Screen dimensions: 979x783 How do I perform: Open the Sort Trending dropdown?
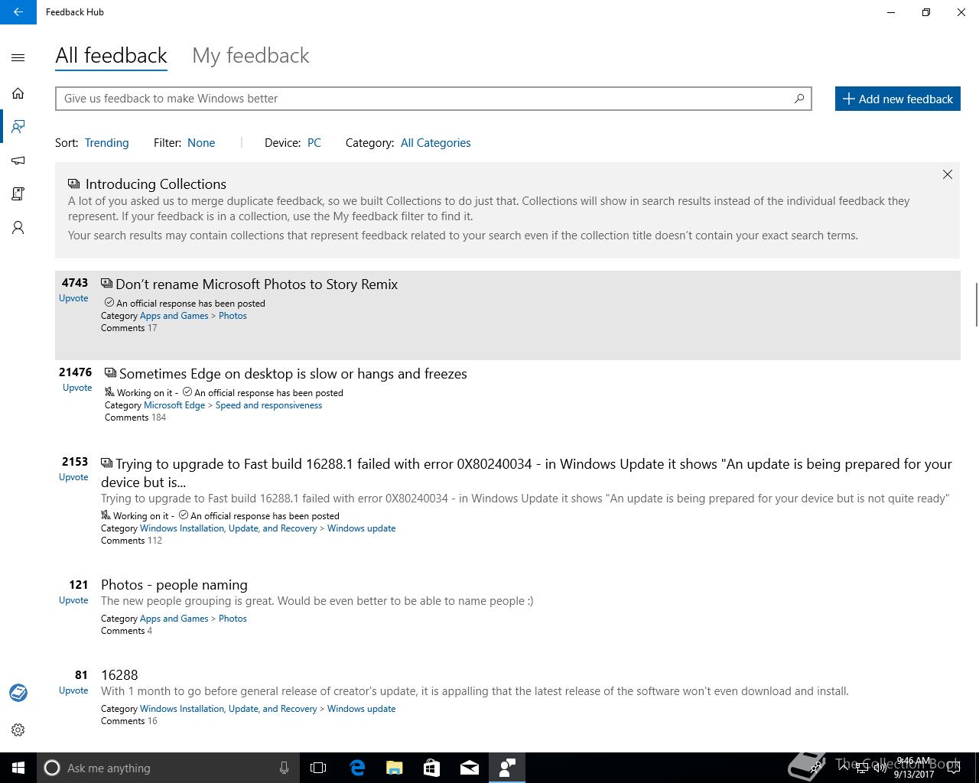[x=106, y=142]
